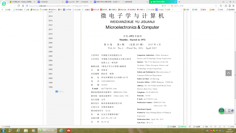Open the 游戏 games toolbar item
236x133 pixels.
point(221,9)
